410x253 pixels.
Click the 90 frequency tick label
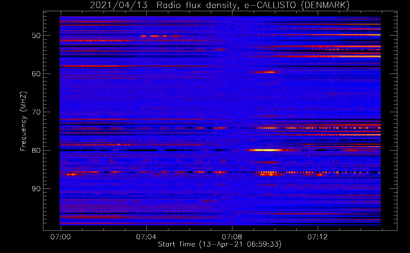point(36,189)
